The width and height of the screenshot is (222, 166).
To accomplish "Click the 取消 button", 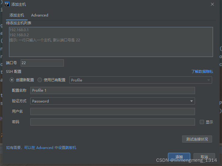I will click(x=204, y=157).
